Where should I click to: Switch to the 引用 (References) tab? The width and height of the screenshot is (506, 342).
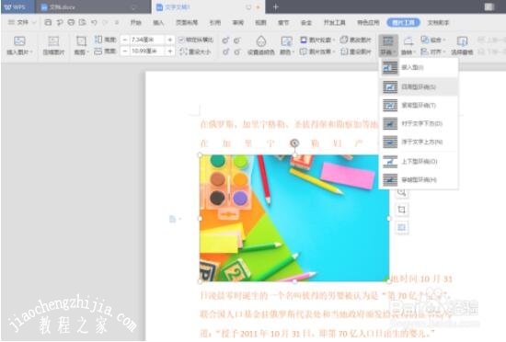[215, 23]
